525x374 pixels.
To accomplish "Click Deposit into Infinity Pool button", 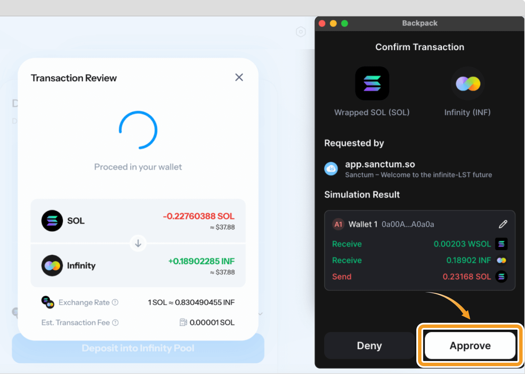I will (138, 348).
